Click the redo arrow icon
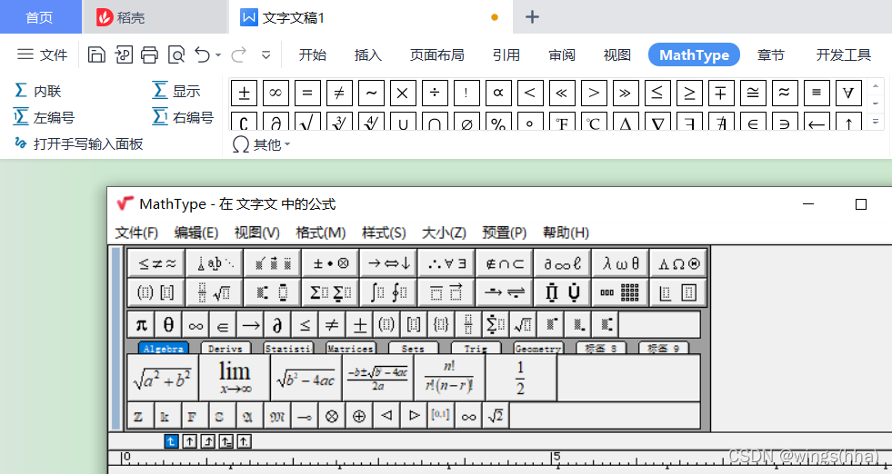The image size is (892, 474). click(238, 54)
